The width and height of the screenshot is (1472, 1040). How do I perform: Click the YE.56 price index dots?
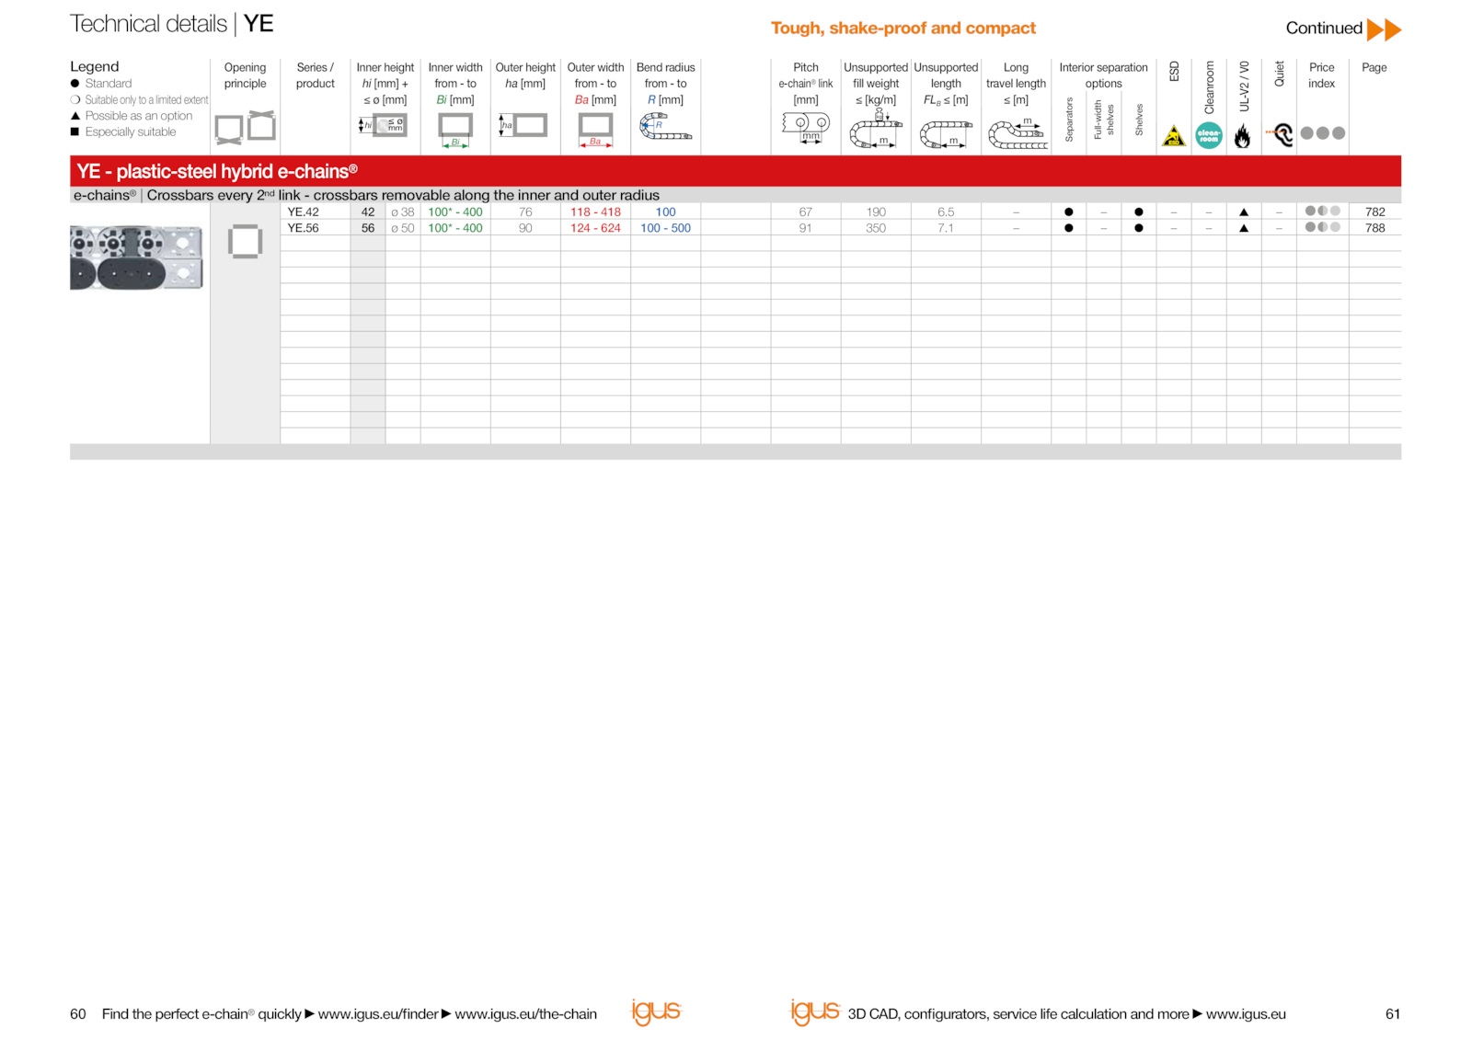pyautogui.click(x=1323, y=227)
